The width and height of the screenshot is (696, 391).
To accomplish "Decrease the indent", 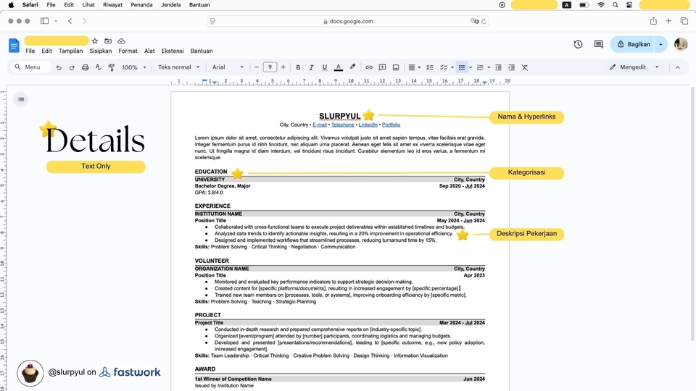I will 499,67.
